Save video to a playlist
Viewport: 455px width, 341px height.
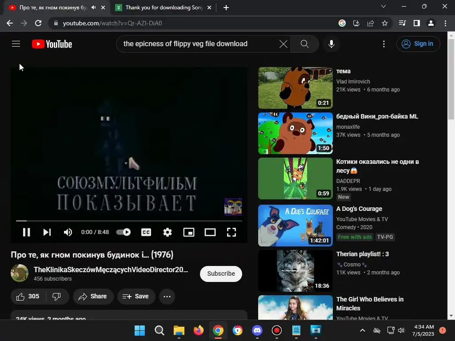136,296
